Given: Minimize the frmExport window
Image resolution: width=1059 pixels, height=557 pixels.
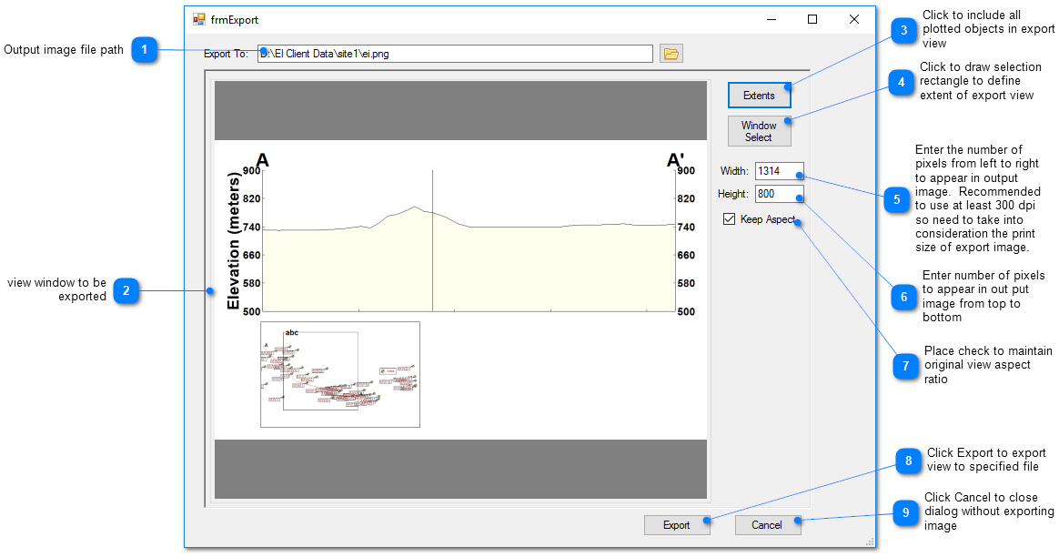Looking at the screenshot, I should (x=771, y=19).
